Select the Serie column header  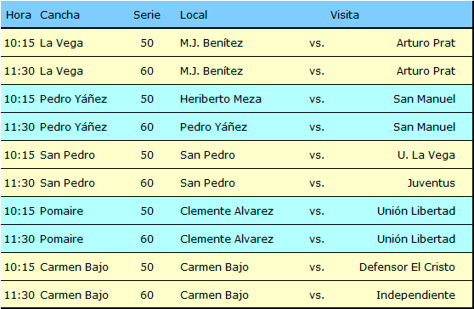147,14
